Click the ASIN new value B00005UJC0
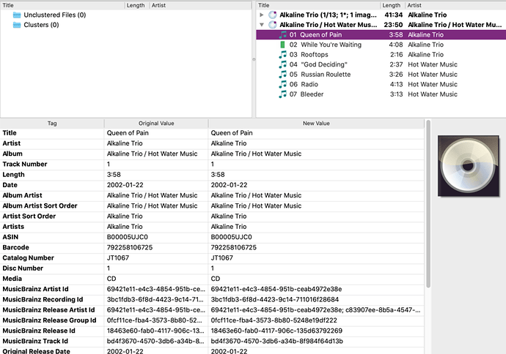This screenshot has width=506, height=354. (232, 237)
